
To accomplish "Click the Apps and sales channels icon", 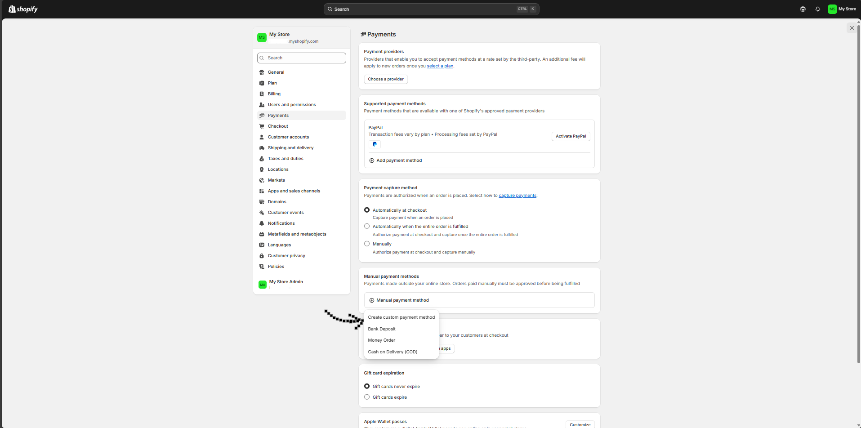I will click(x=262, y=191).
